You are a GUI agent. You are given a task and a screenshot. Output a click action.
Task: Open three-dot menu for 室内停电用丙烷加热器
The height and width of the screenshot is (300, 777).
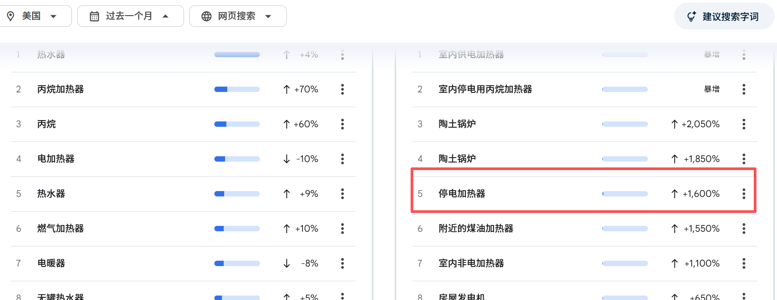pos(744,89)
